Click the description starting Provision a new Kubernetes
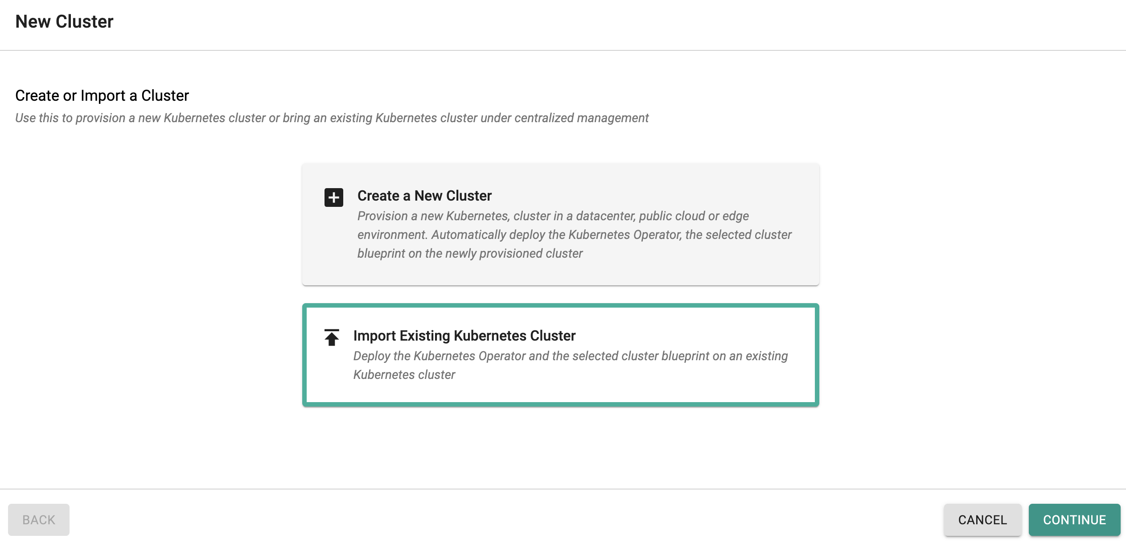 [574, 234]
